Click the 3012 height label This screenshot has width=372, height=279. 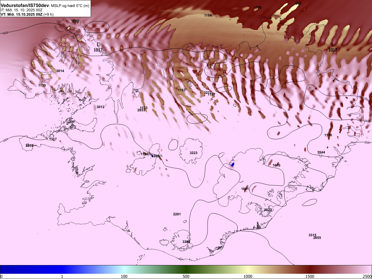pos(101,107)
